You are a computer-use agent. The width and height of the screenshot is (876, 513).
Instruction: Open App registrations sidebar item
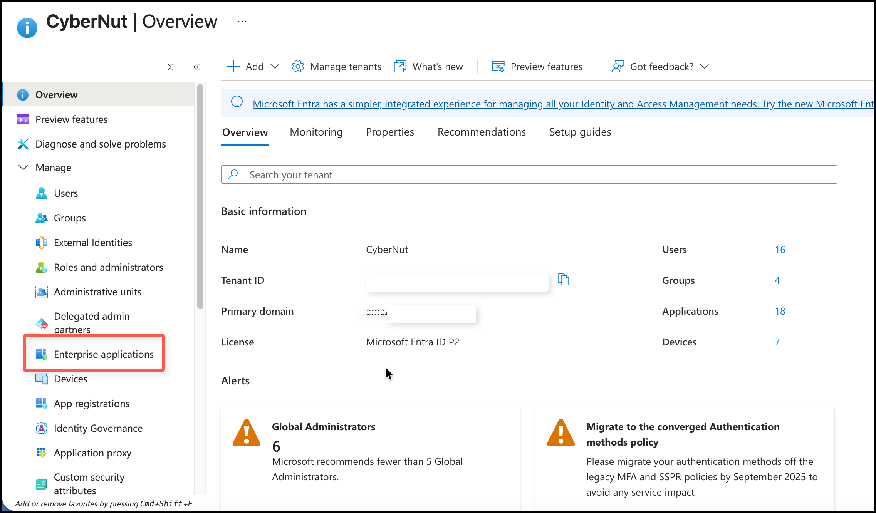click(x=91, y=404)
